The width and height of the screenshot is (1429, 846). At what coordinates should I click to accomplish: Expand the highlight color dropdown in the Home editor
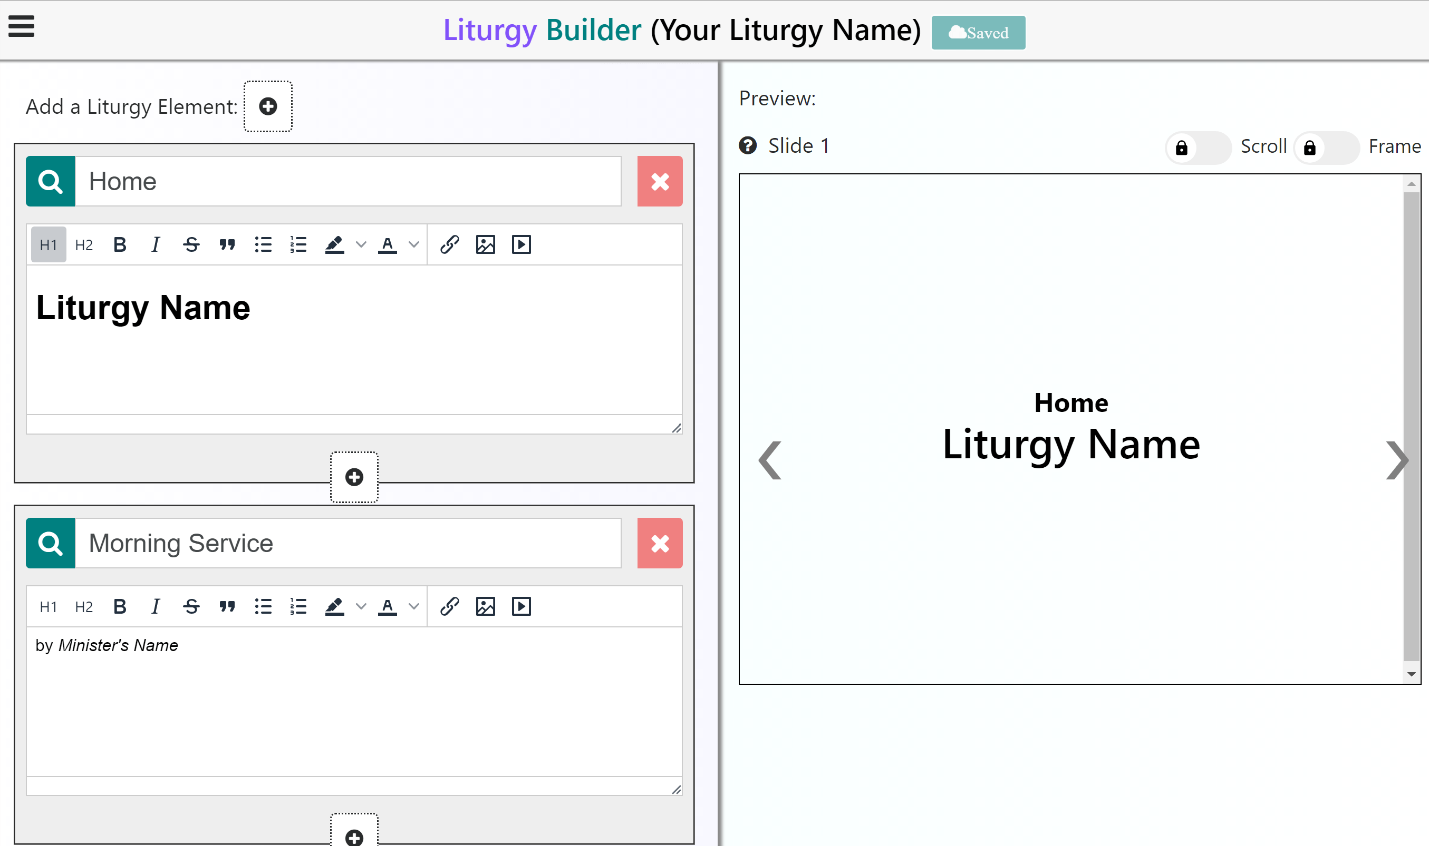click(x=361, y=245)
